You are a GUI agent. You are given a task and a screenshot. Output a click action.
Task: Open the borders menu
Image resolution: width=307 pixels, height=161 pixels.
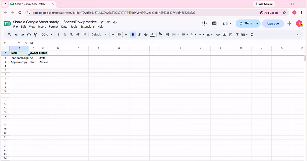(167, 34)
